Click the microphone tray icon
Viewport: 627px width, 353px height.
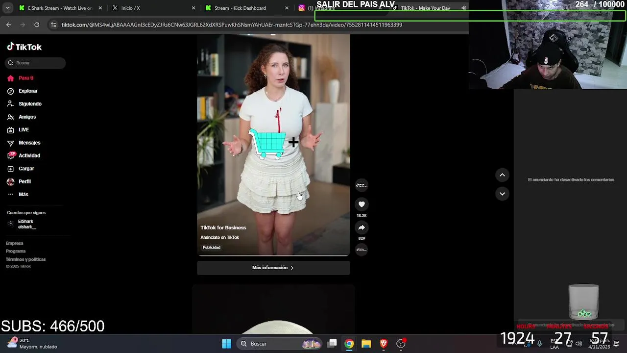click(539, 343)
